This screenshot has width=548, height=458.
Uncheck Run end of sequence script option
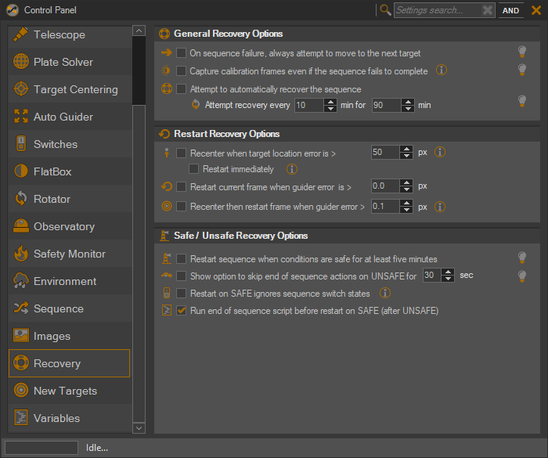181,311
